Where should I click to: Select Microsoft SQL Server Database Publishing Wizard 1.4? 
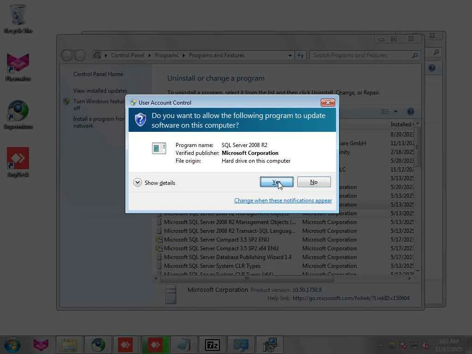(285, 257)
